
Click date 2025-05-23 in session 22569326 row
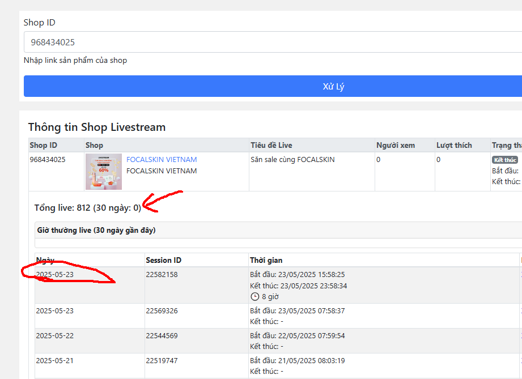54,311
